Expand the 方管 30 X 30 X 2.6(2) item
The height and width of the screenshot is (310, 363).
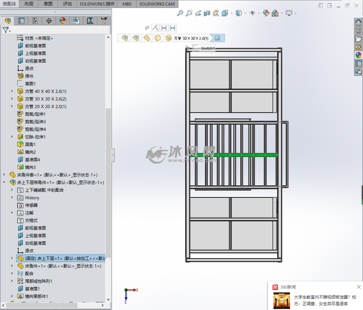coord(12,99)
